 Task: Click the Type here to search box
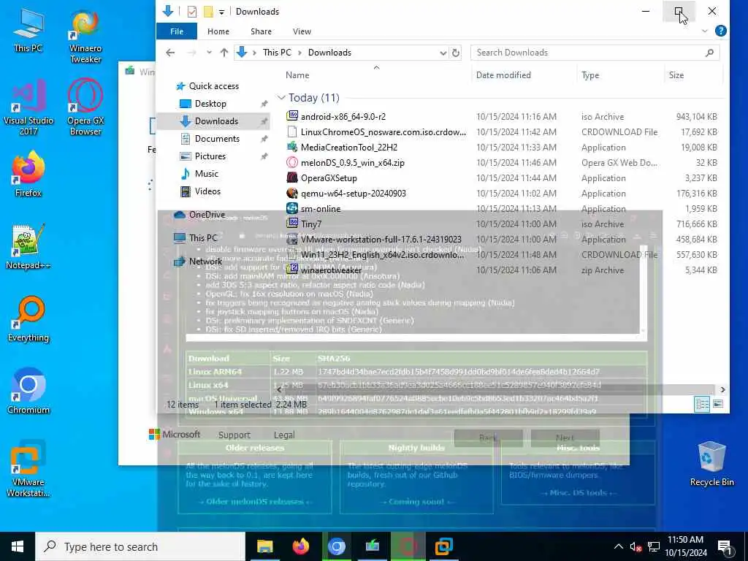click(141, 546)
